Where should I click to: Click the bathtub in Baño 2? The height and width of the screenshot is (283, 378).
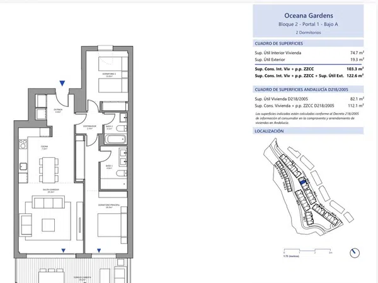click(115, 139)
